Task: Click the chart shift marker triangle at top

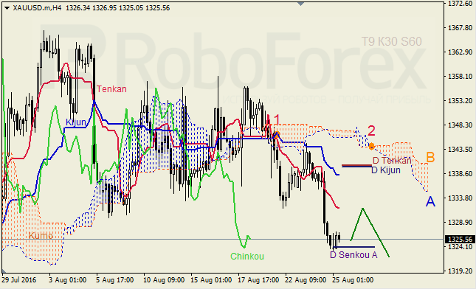Action: pos(300,4)
